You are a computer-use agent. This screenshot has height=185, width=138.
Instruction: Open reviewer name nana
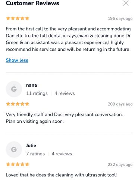click(x=31, y=85)
